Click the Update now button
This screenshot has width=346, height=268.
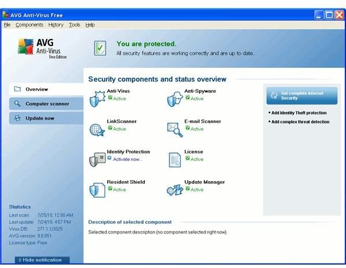[46, 118]
